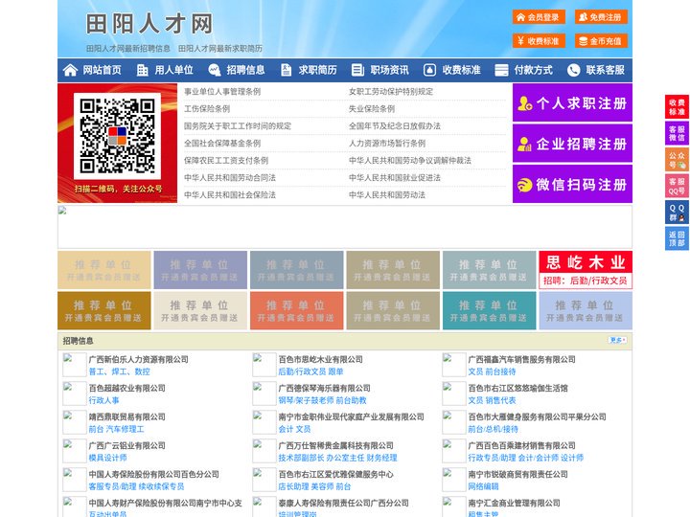The height and width of the screenshot is (517, 690).
Task: Click the broken banner image below the QR code
Action: (345, 227)
